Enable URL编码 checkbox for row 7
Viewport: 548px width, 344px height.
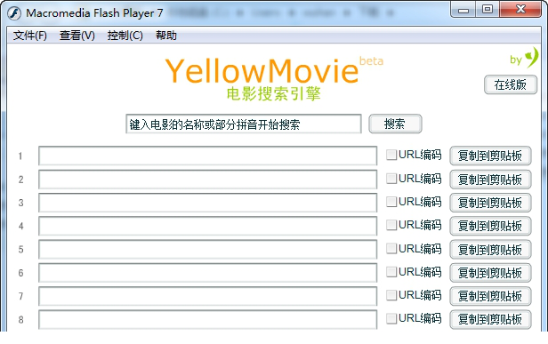pos(391,295)
